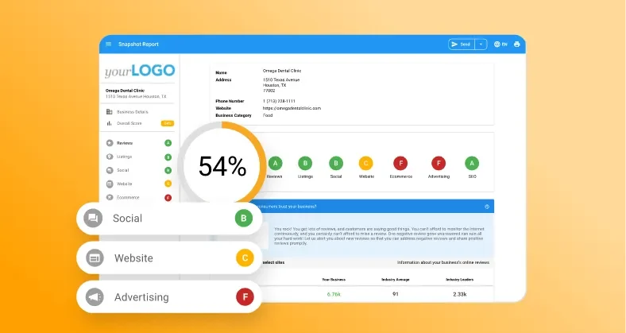The image size is (626, 333).
Task: Click the 54% overall score gauge
Action: coord(222,166)
